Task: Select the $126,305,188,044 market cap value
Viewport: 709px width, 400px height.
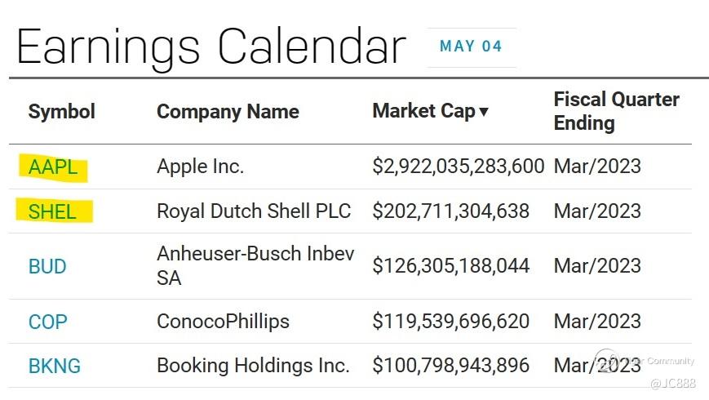Action: [450, 266]
